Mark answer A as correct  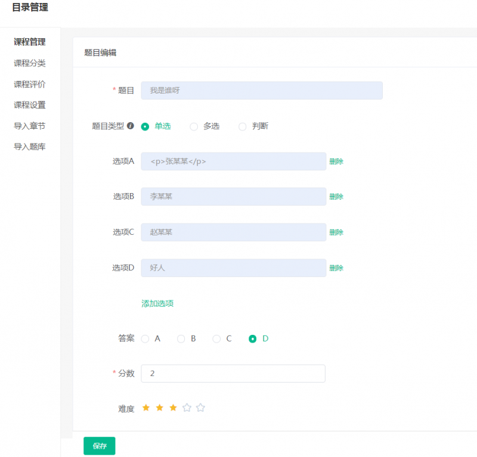tap(145, 338)
